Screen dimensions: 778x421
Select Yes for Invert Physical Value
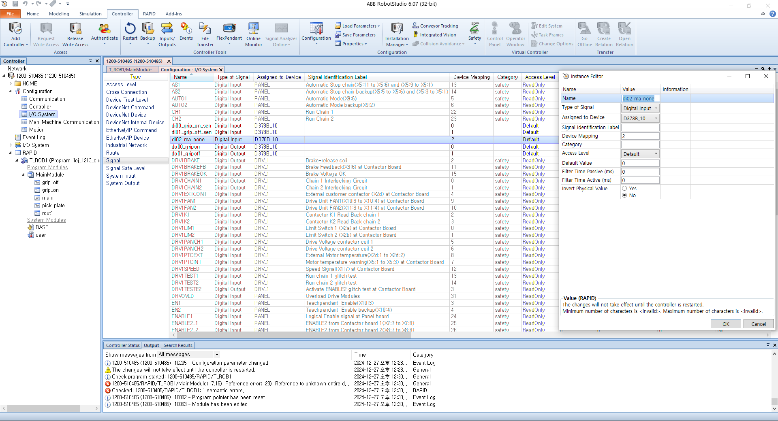(624, 189)
